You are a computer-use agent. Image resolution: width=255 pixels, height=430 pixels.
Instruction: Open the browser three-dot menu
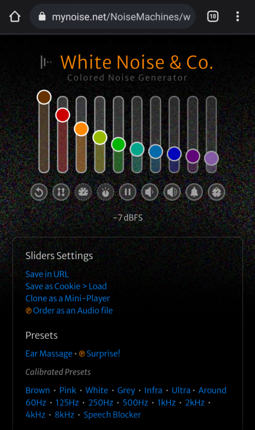click(x=238, y=16)
